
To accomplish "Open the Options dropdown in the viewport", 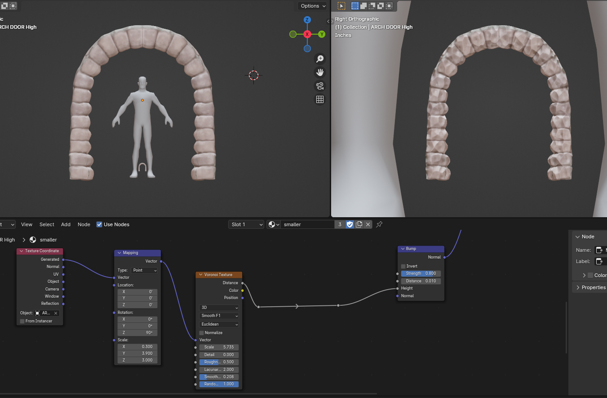I will click(314, 6).
